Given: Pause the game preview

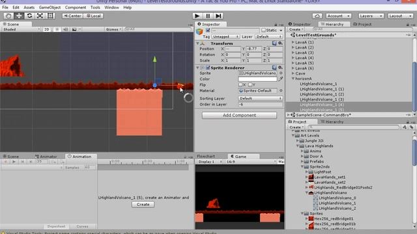Looking at the screenshot, I should [208, 16].
